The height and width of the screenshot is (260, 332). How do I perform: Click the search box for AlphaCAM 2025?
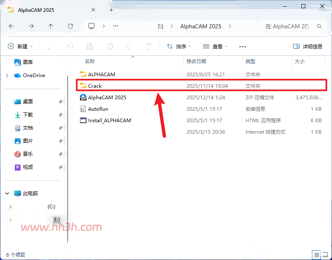point(293,26)
